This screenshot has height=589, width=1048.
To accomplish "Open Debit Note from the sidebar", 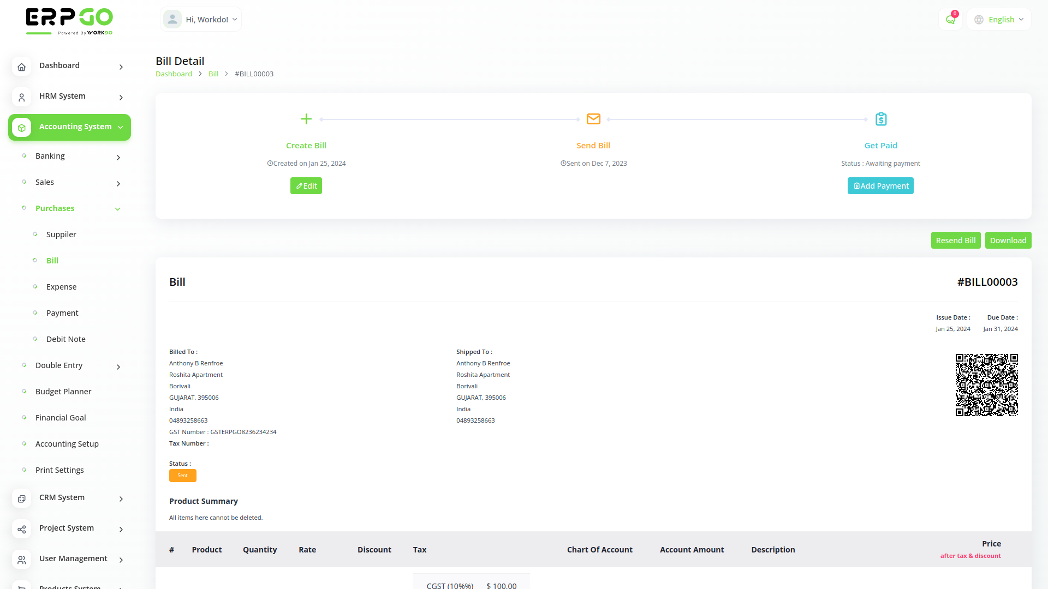I will [65, 339].
